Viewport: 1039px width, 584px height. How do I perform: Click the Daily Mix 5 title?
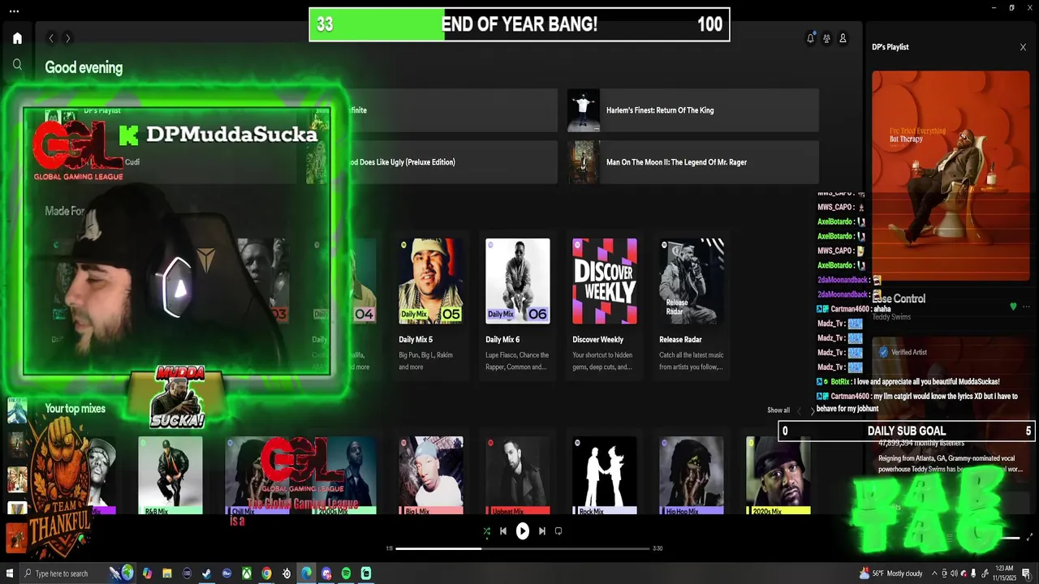click(416, 340)
